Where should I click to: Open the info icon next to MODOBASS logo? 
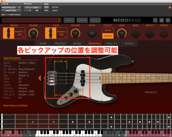tap(155, 20)
